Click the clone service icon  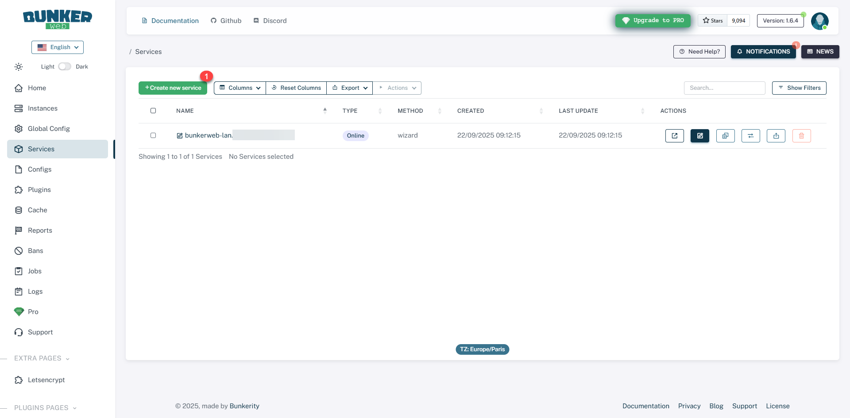(x=725, y=136)
